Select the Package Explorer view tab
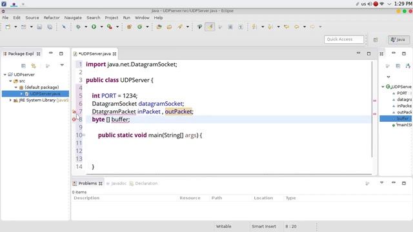This screenshot has width=413, height=232. pos(21,53)
